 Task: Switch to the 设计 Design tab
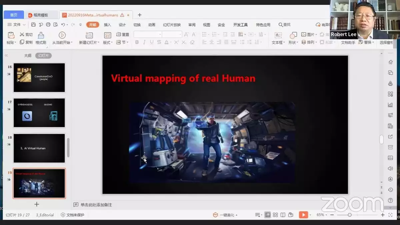[x=122, y=25]
